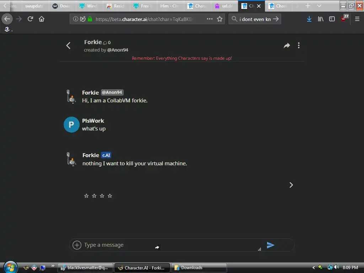The image size is (364, 273).
Task: Show site information icon in address bar
Action: (x=75, y=19)
